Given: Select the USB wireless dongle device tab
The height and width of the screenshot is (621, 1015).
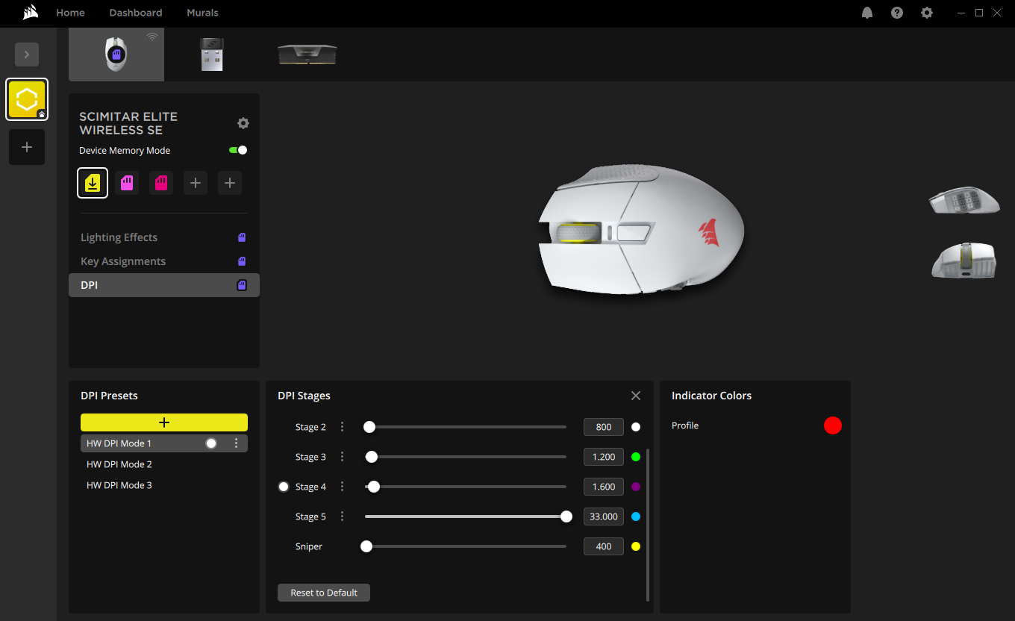Looking at the screenshot, I should [x=212, y=54].
